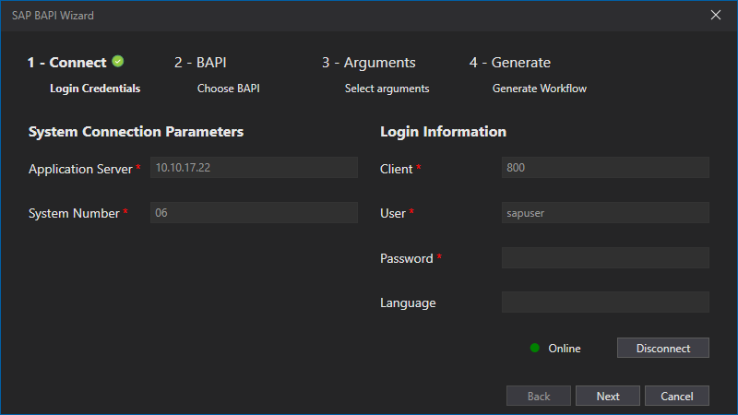Click the Select arguments sub-label

(x=387, y=89)
